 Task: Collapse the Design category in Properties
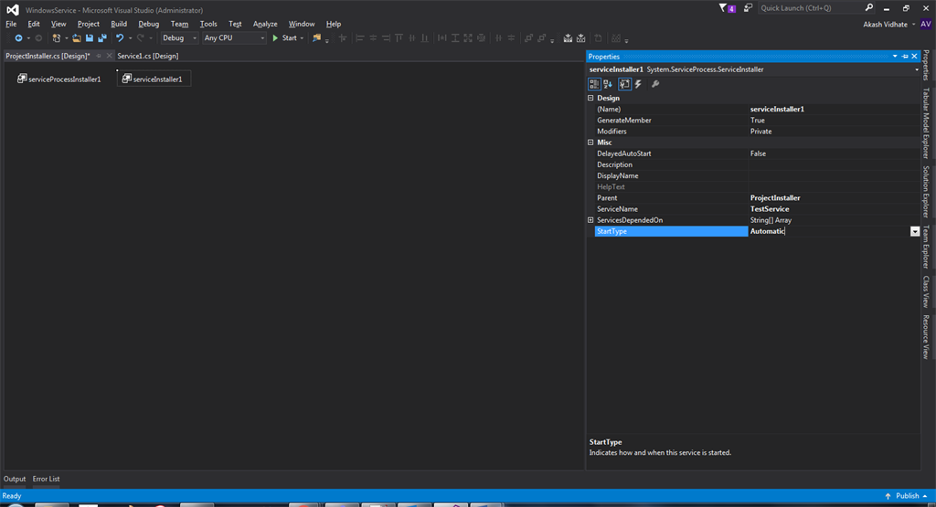(590, 98)
